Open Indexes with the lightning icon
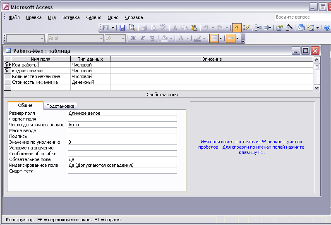331x225 pixels. click(246, 28)
